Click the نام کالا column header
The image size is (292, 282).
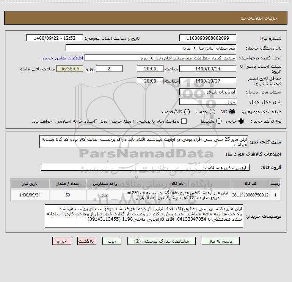point(177,184)
